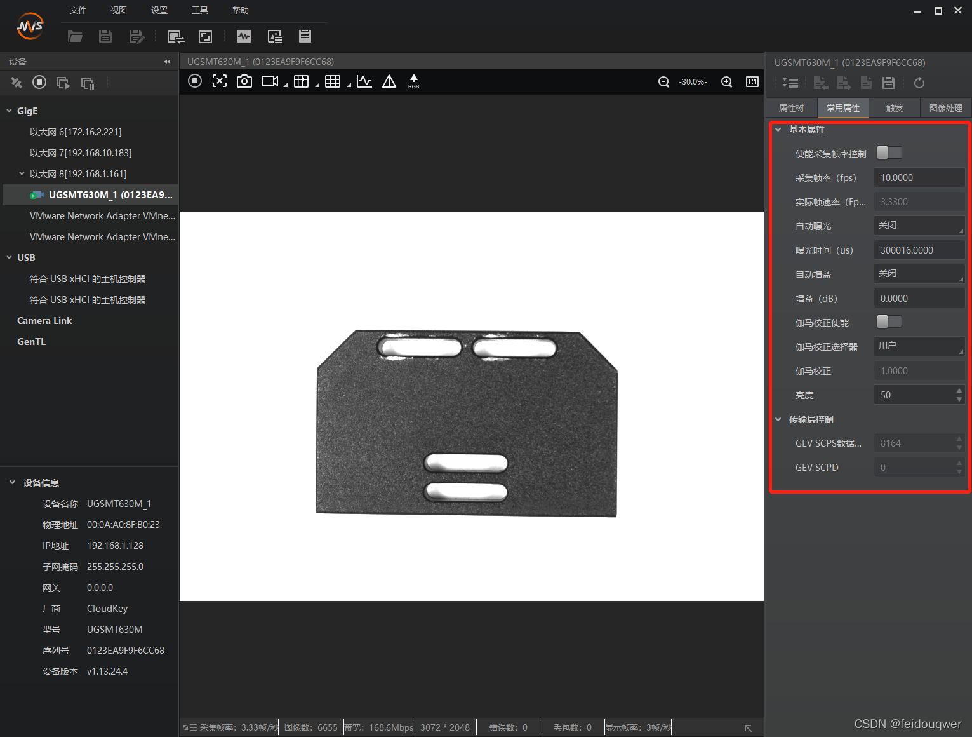Viewport: 972px width, 737px height.
Task: Zoom in on the camera image
Action: 727,82
